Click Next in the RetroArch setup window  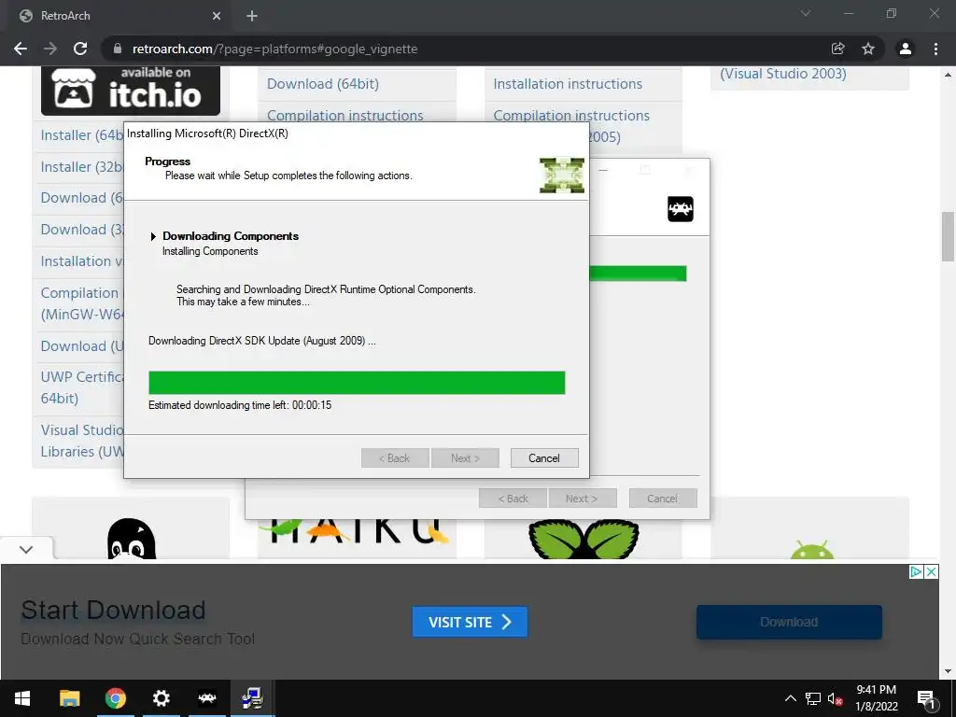pyautogui.click(x=583, y=499)
